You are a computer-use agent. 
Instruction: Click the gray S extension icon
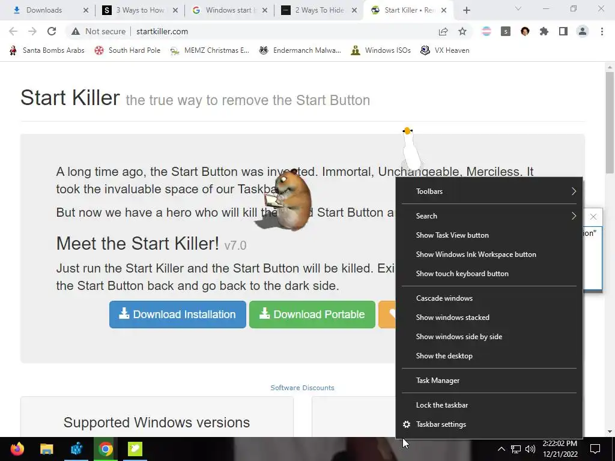[x=506, y=31]
